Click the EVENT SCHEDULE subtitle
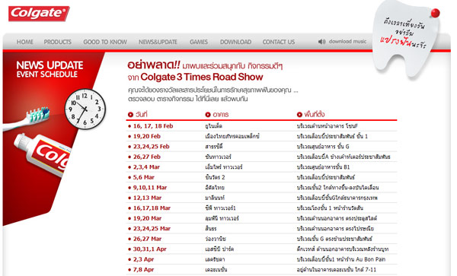This screenshot has width=457, height=276. 47,75
